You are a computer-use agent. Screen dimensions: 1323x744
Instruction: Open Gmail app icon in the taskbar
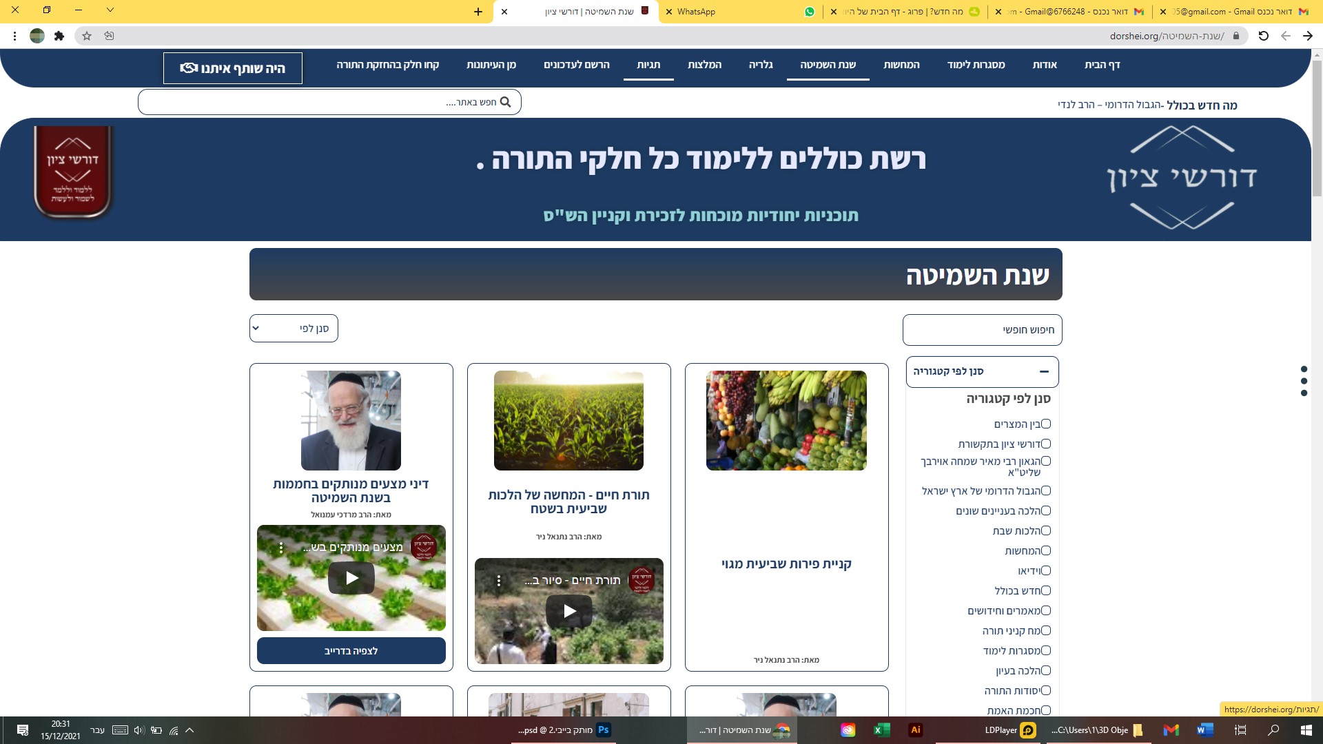coord(1171,730)
